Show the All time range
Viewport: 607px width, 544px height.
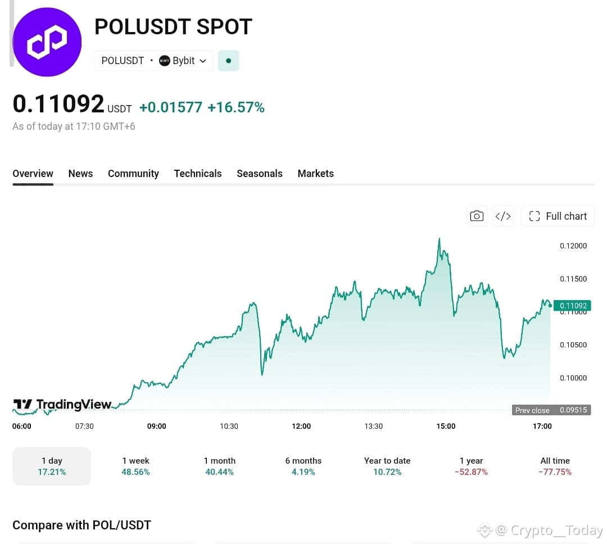(x=555, y=466)
